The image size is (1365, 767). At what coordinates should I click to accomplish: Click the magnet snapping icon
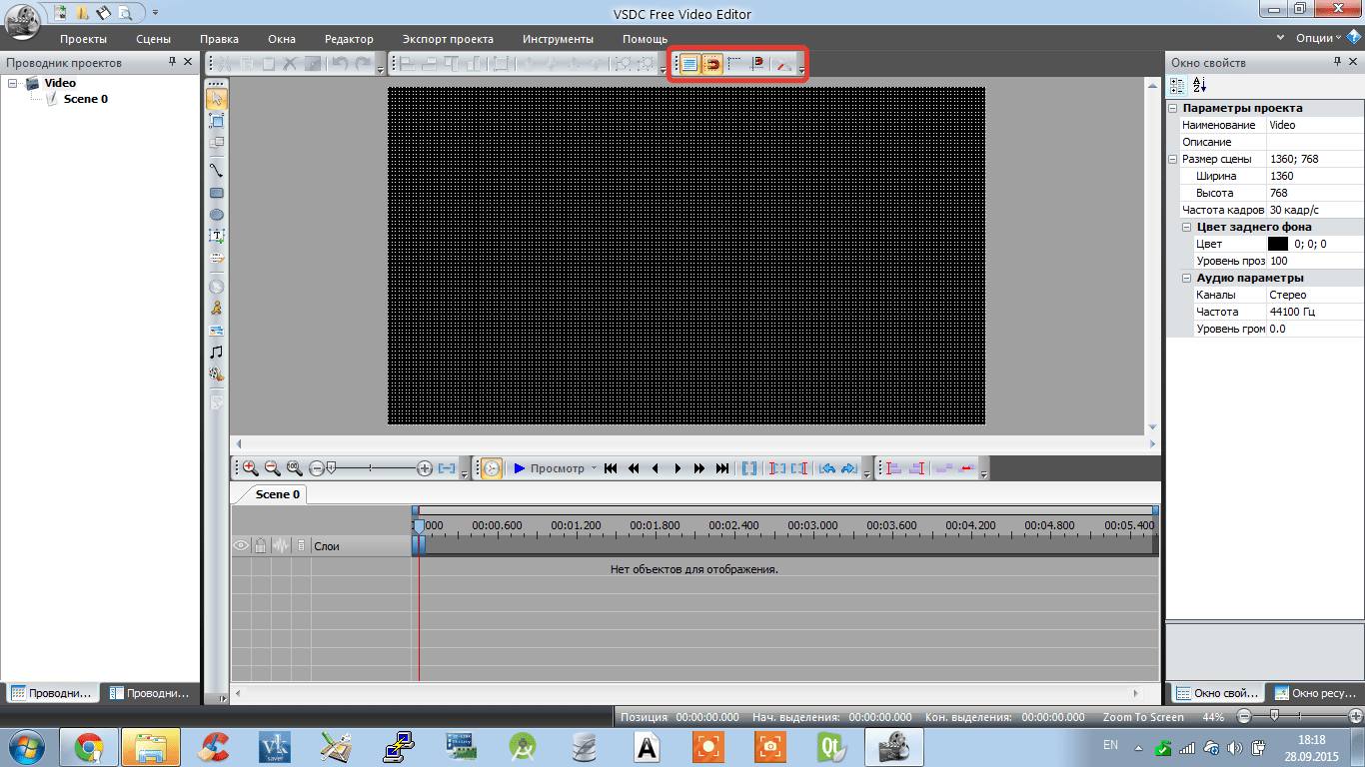coord(712,64)
